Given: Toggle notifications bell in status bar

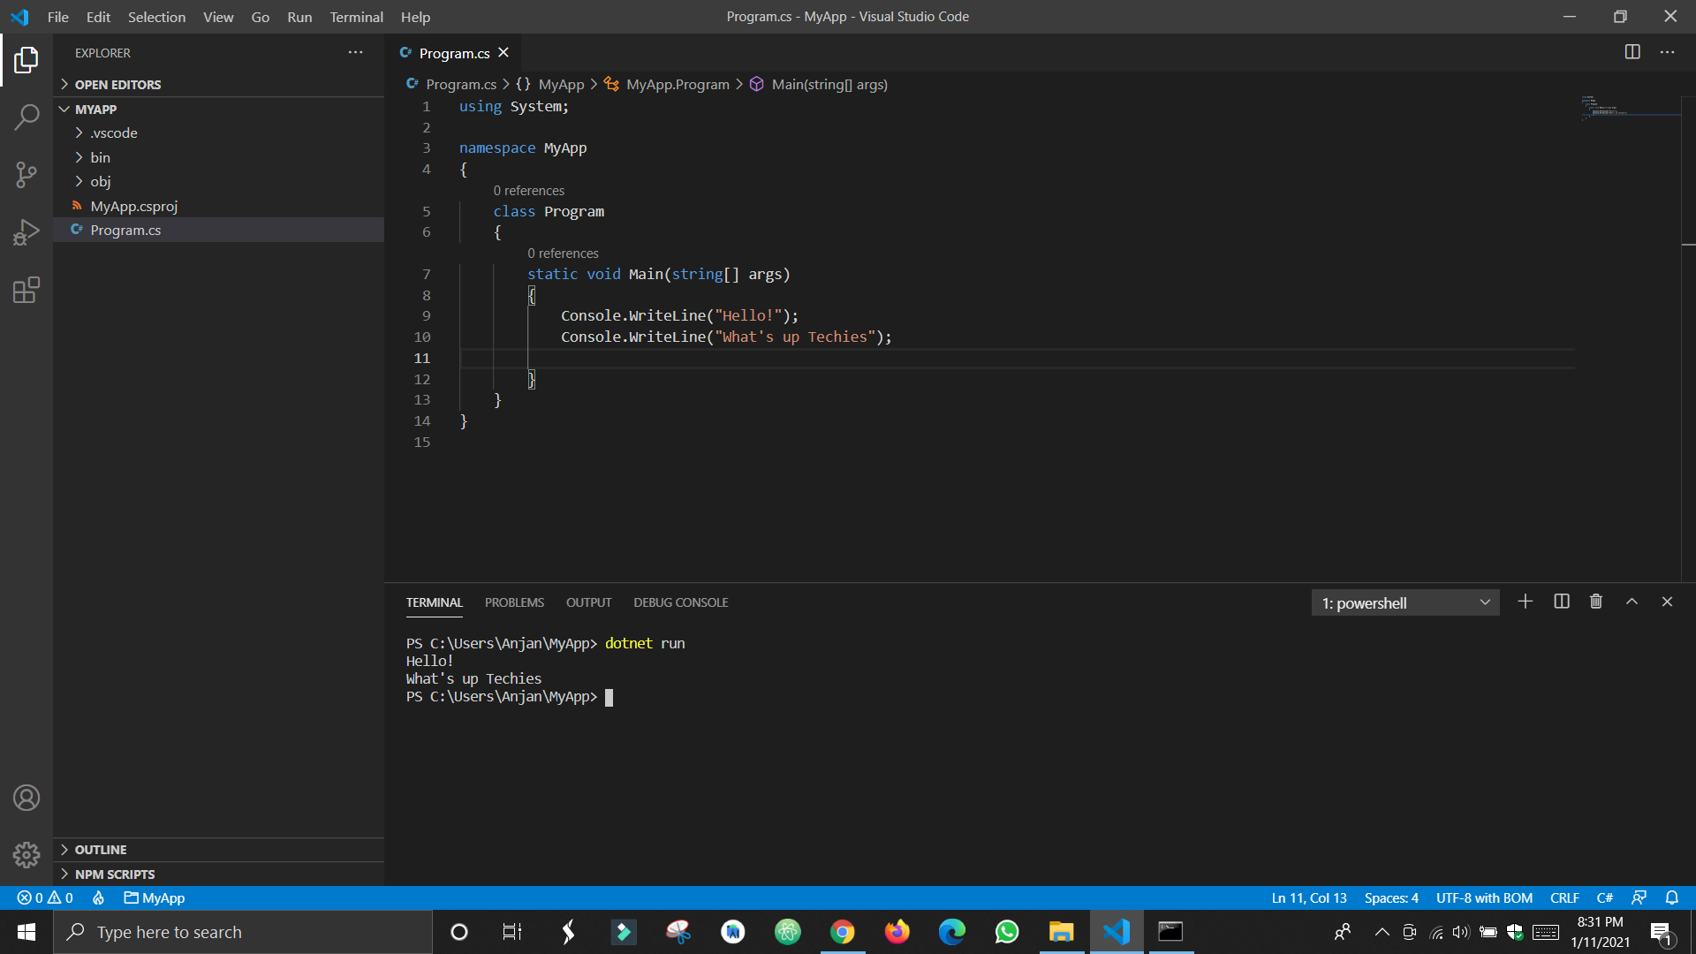Looking at the screenshot, I should tap(1671, 897).
